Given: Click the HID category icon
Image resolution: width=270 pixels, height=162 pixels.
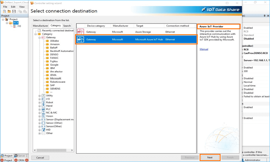Looking at the screenshot, I should (43, 130).
